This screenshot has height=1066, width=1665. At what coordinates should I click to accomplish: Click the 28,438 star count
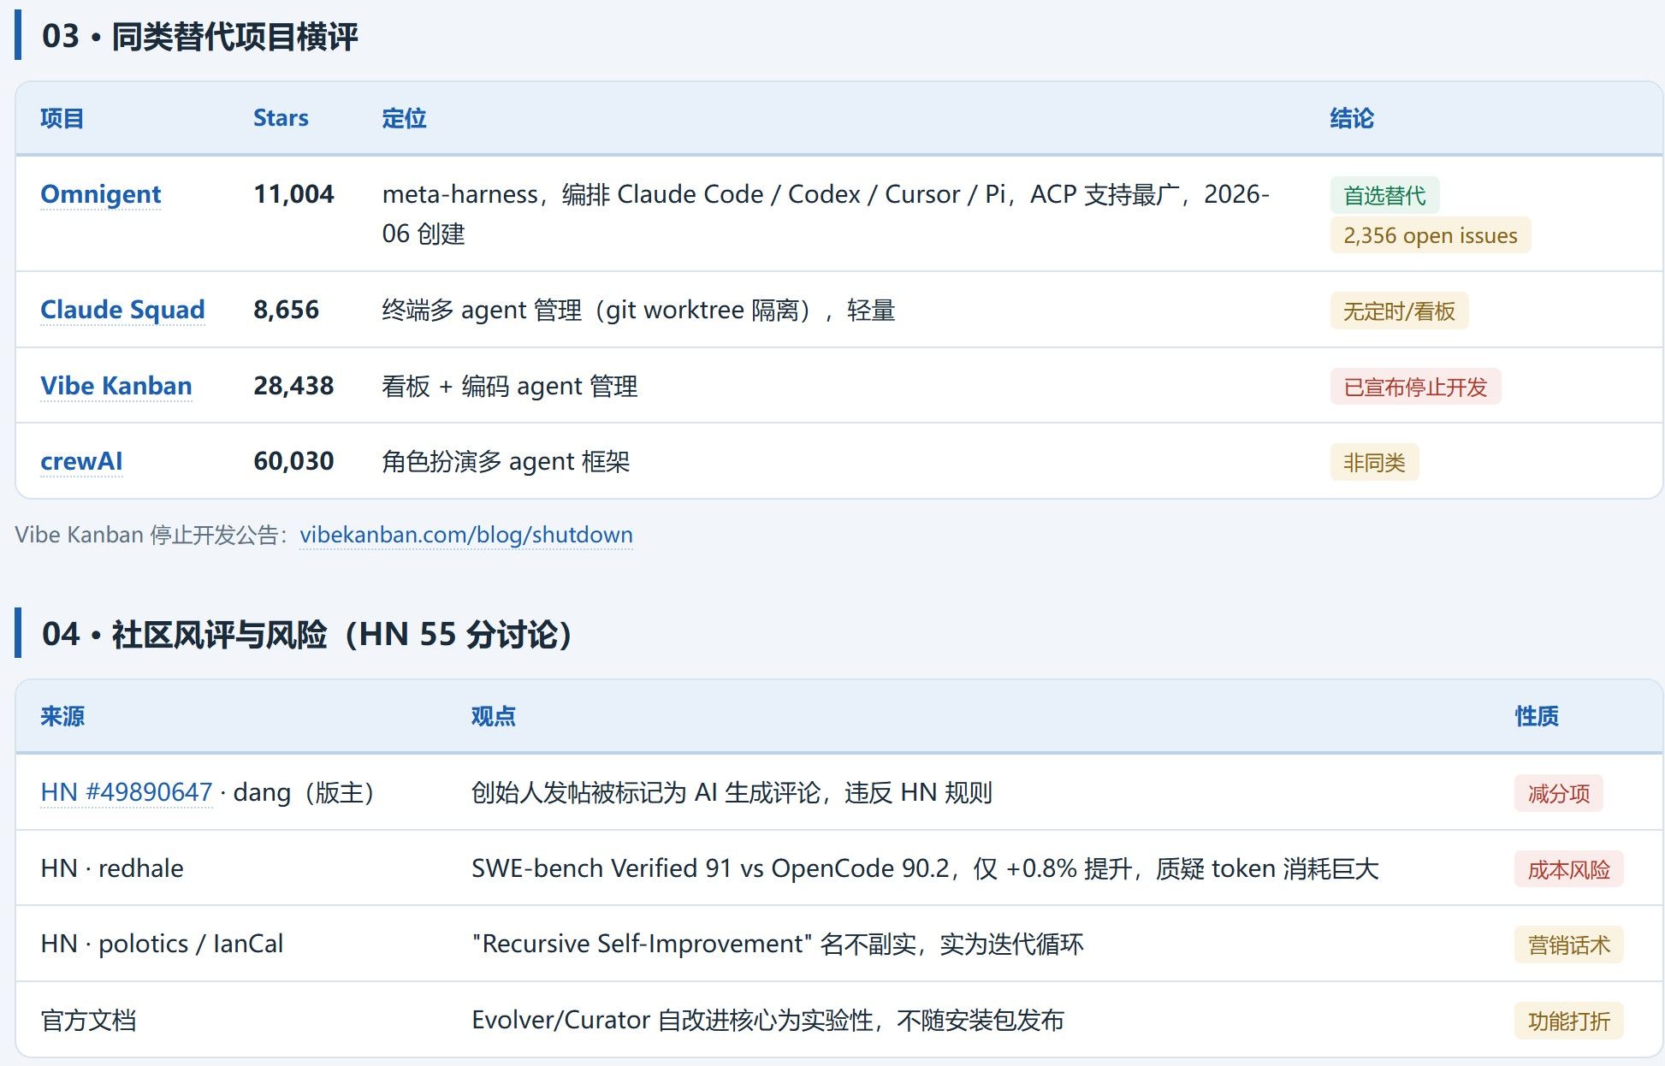[x=293, y=386]
